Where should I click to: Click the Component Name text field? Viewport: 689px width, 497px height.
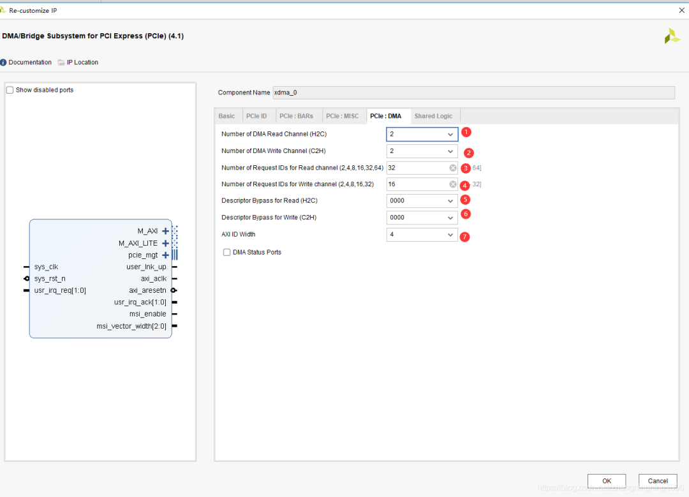473,93
